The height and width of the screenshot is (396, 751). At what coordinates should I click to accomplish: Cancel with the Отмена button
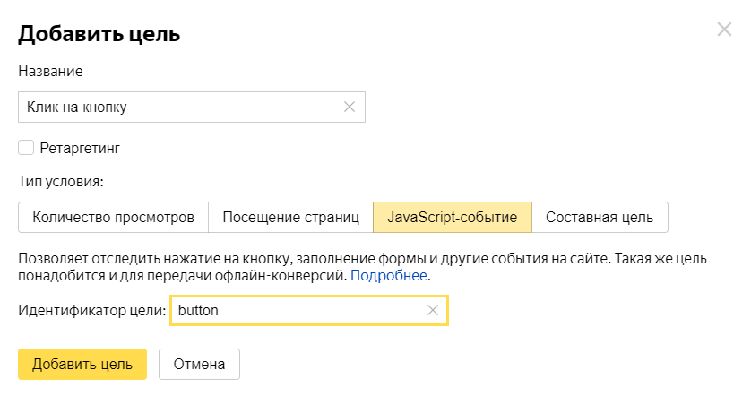199,364
